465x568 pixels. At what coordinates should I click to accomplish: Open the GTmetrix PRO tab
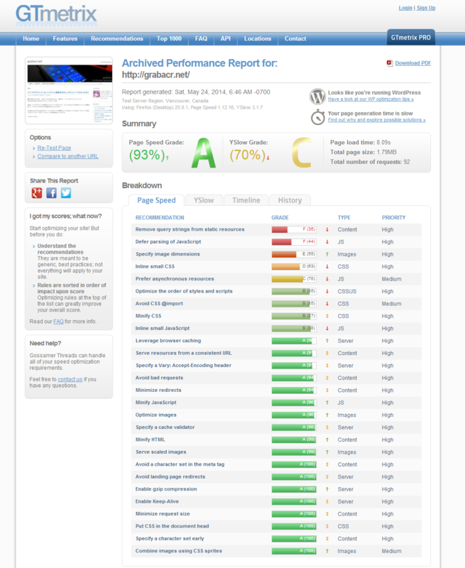[x=410, y=38]
